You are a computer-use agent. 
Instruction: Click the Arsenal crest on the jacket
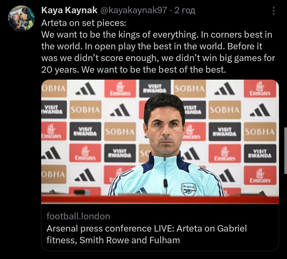tap(188, 190)
